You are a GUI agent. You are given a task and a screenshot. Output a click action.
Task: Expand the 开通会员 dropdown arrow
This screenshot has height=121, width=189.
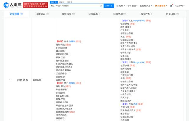click(x=167, y=6)
